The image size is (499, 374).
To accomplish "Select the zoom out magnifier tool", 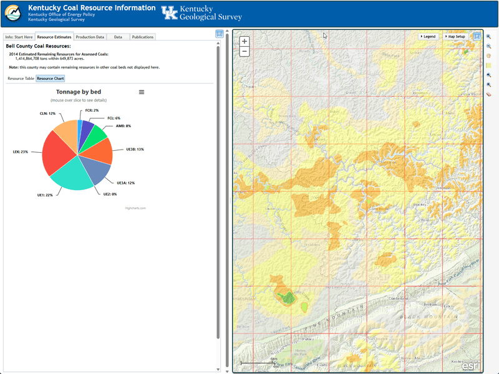I will tap(488, 46).
